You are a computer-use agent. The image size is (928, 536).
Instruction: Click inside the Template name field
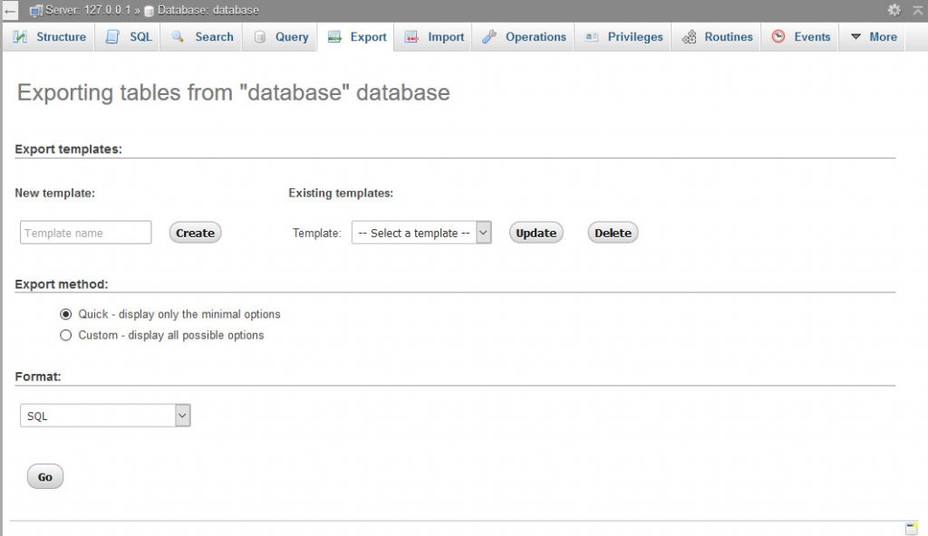pos(84,233)
